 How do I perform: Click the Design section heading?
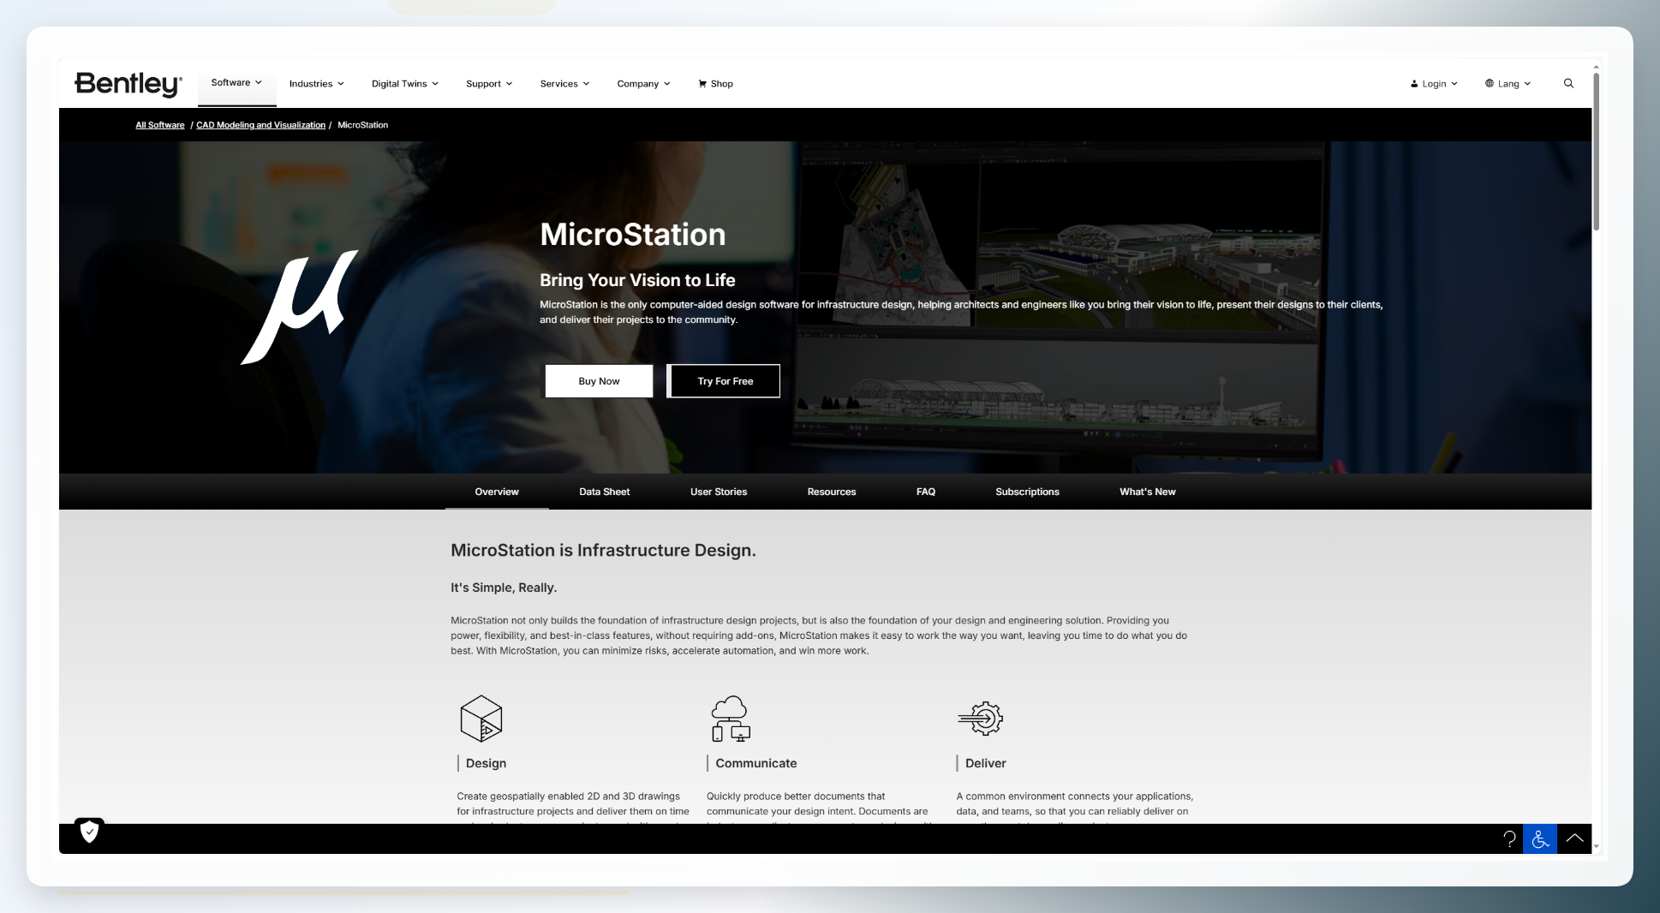[x=486, y=763]
